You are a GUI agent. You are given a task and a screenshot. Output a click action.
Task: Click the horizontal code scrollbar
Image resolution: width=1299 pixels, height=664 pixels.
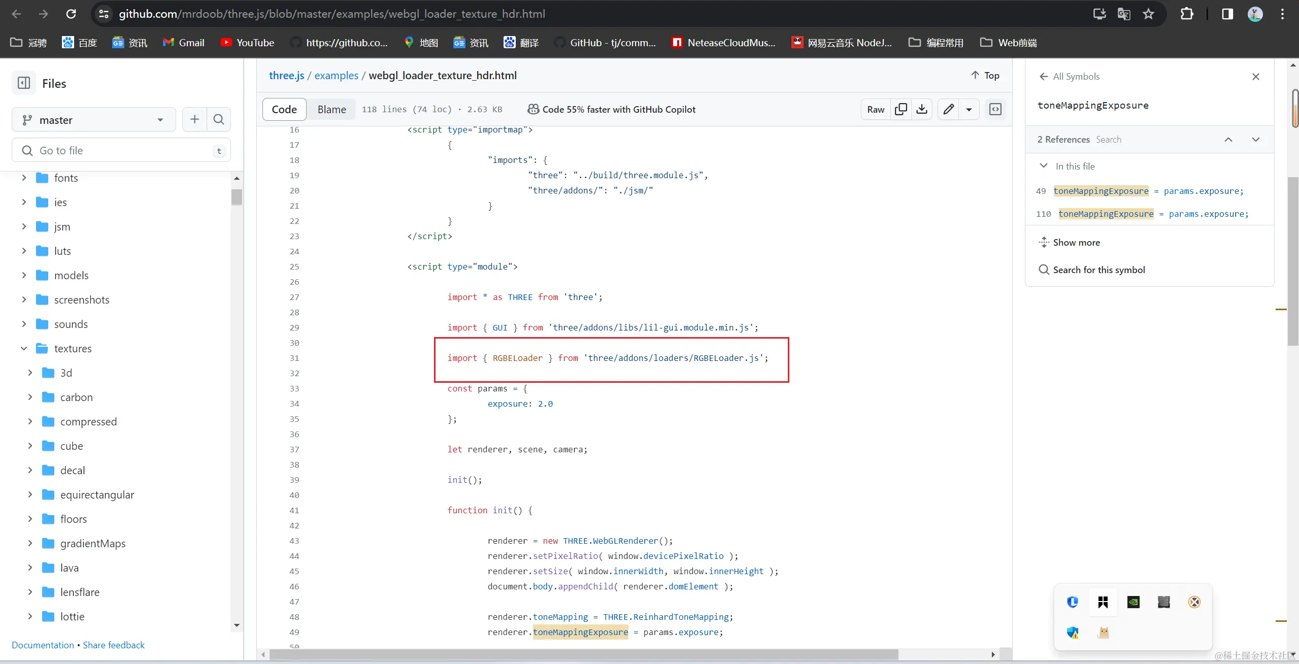tap(584, 654)
